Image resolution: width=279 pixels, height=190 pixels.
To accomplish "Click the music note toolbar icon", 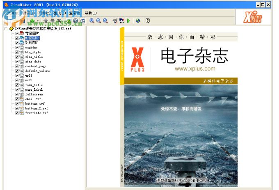I will (82, 21).
